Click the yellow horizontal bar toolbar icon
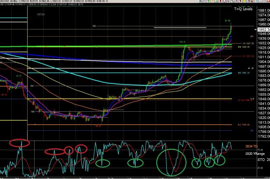 (x=245, y=1)
